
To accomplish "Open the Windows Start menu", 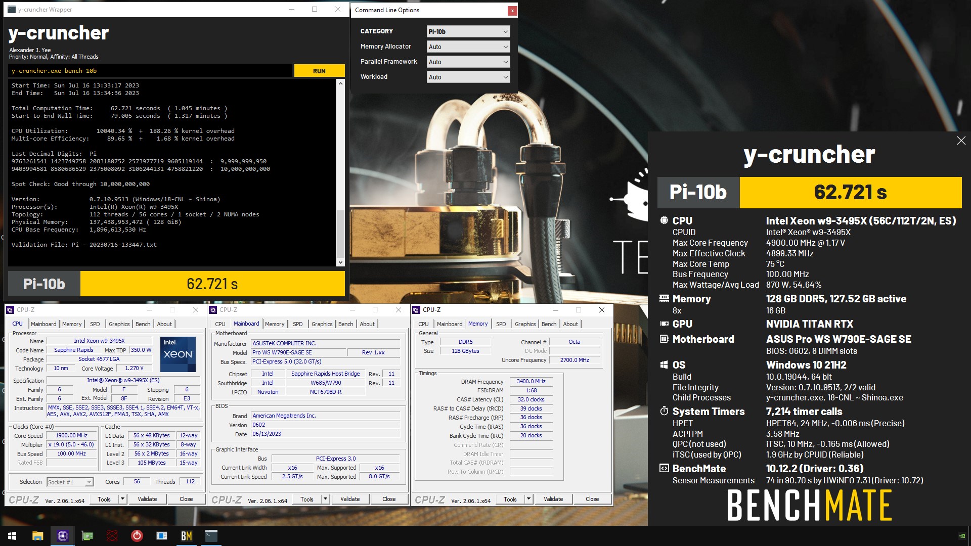I will coord(12,536).
